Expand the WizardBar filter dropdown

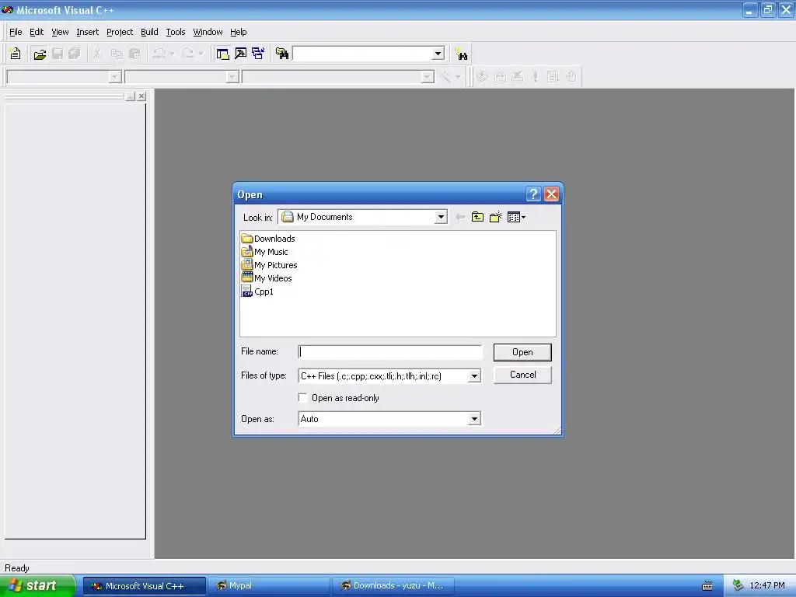232,77
